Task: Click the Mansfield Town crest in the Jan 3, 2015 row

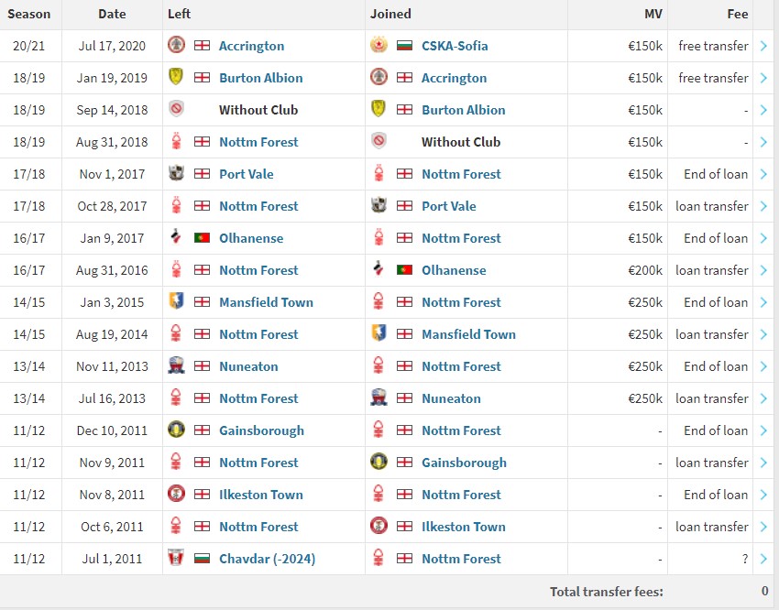Action: coord(177,302)
